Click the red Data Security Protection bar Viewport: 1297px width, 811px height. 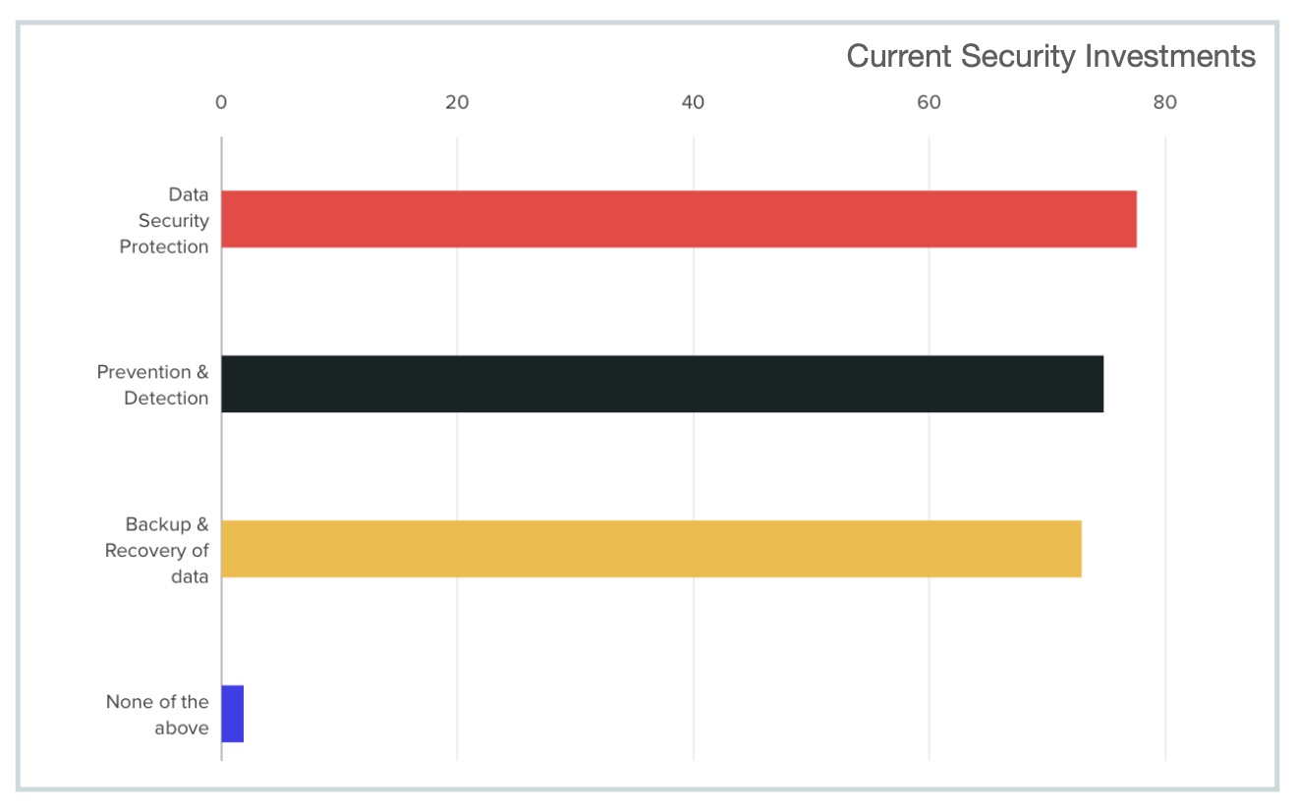click(x=678, y=219)
